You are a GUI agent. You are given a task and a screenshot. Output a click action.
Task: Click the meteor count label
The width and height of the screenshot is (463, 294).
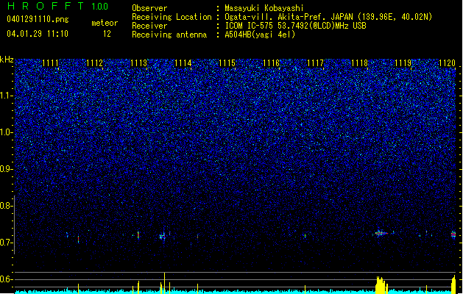tap(105, 23)
